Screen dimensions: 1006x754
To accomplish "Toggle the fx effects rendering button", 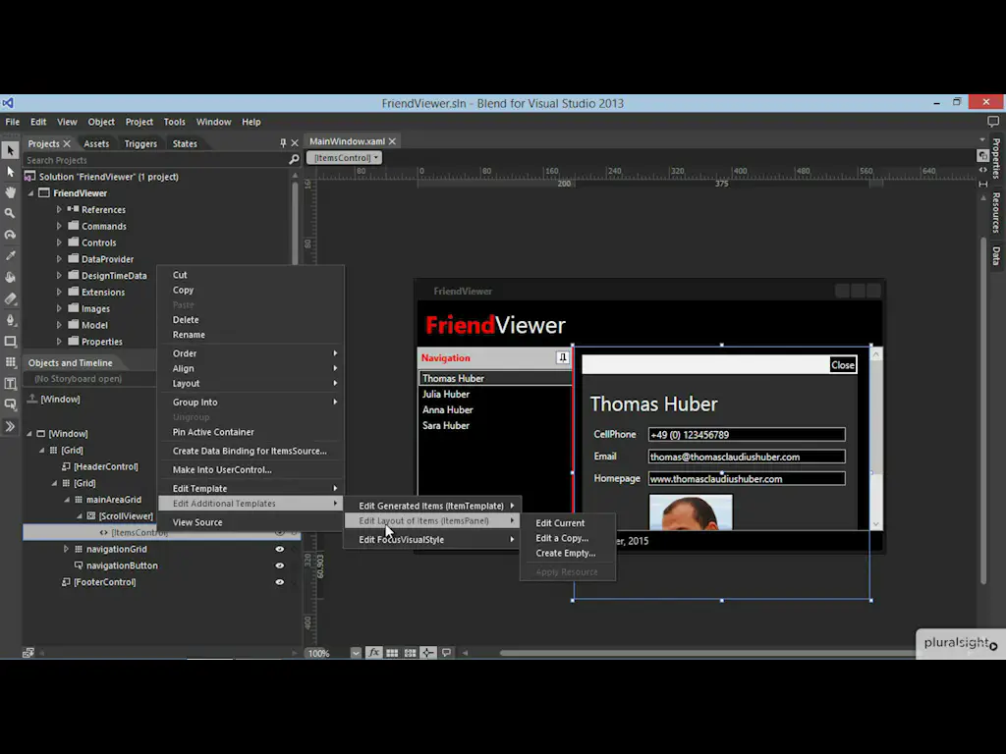I will point(373,653).
